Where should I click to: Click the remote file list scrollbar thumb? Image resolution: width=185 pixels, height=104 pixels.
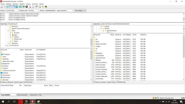[184, 47]
